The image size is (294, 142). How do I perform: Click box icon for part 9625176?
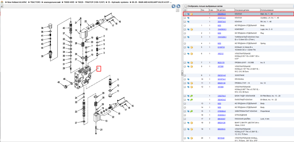tap(191, 63)
